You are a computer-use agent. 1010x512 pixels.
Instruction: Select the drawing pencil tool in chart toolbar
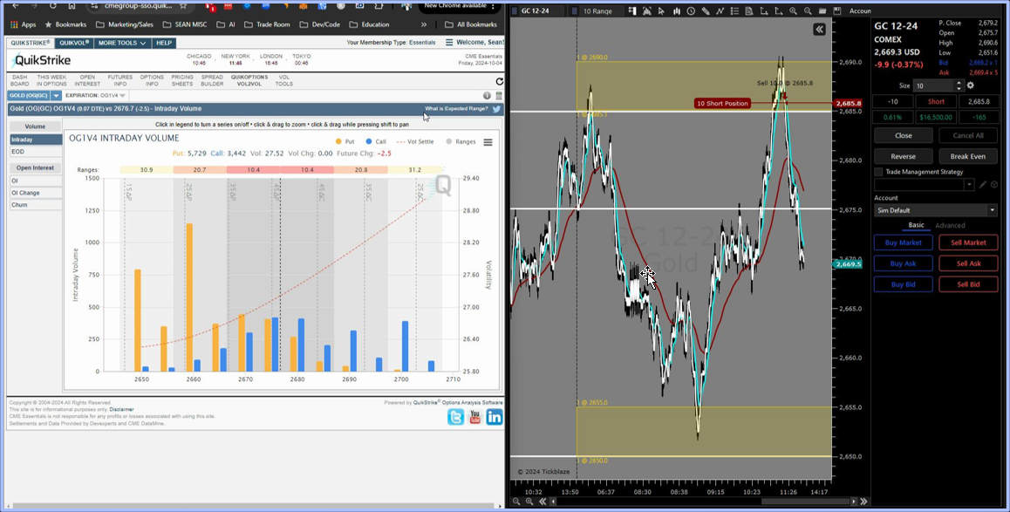(x=706, y=11)
